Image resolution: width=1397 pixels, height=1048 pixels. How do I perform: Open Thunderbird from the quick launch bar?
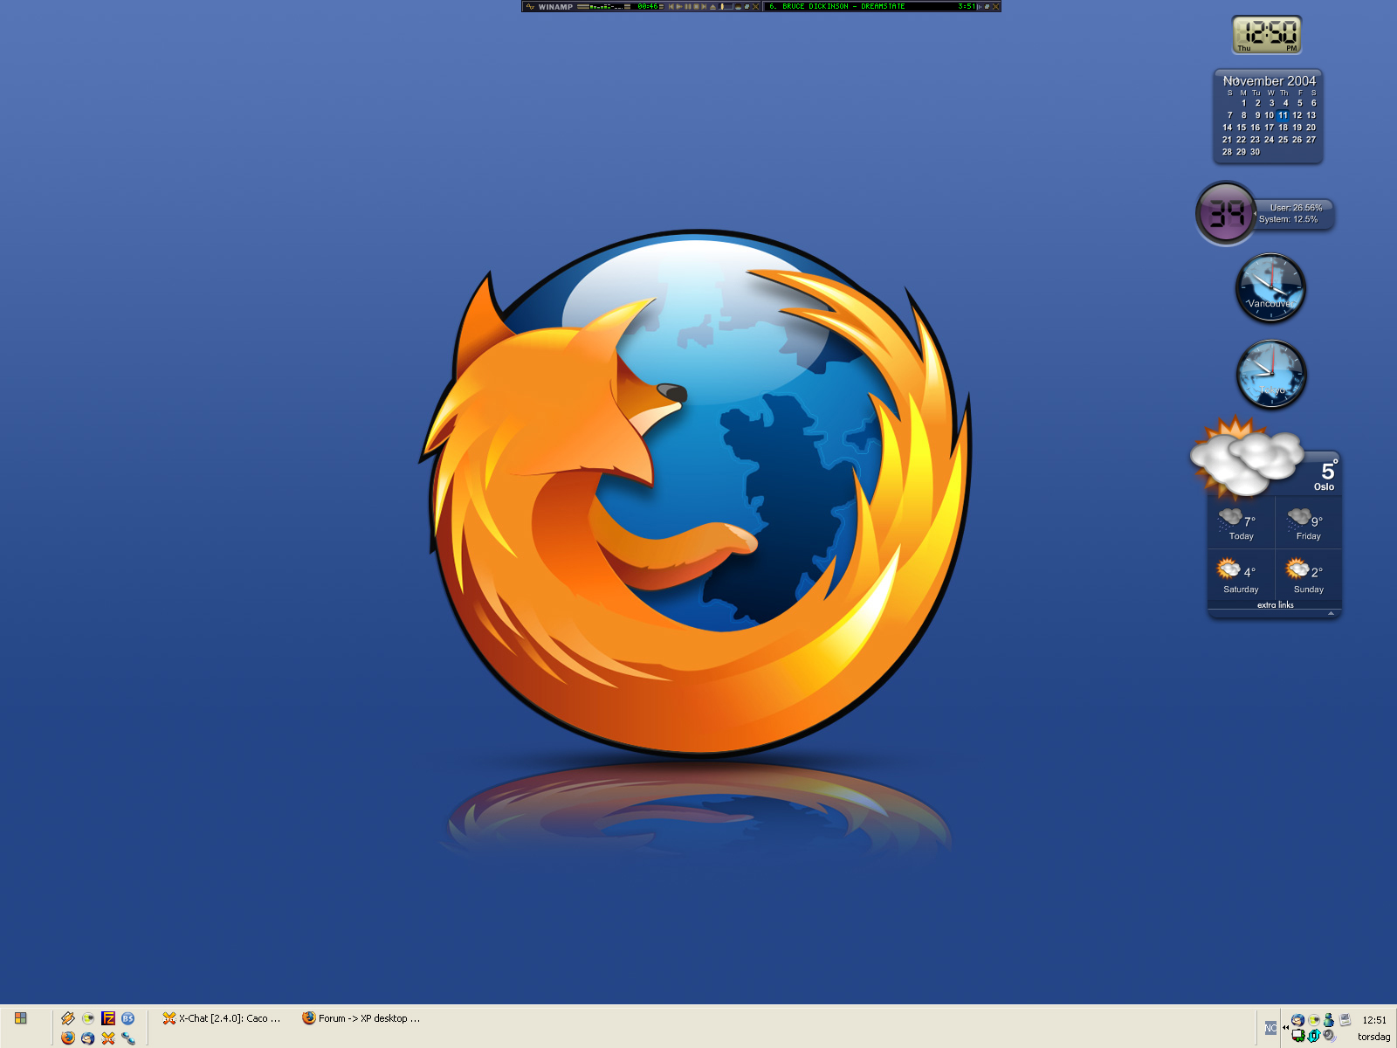pos(88,1038)
